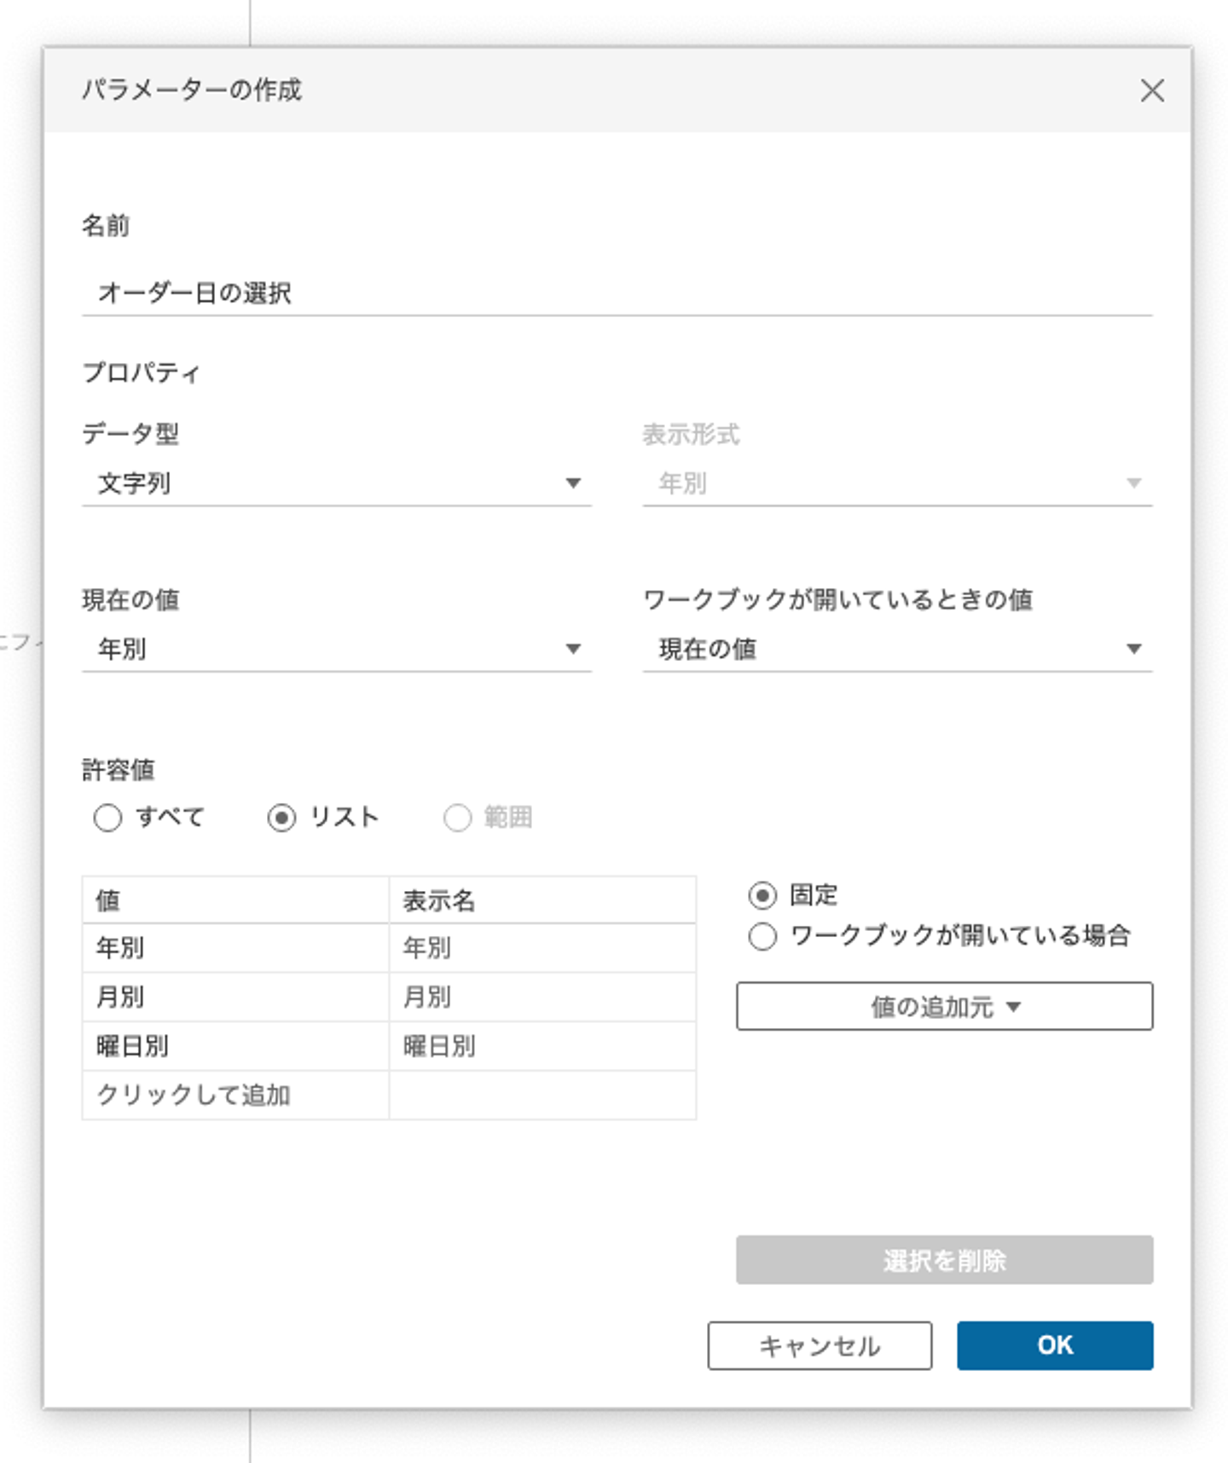This screenshot has width=1228, height=1463.
Task: Open the 値の追加元 menu button
Action: pos(944,1007)
